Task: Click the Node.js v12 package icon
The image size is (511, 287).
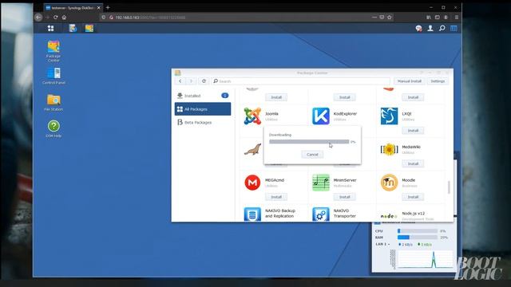Action: point(389,216)
